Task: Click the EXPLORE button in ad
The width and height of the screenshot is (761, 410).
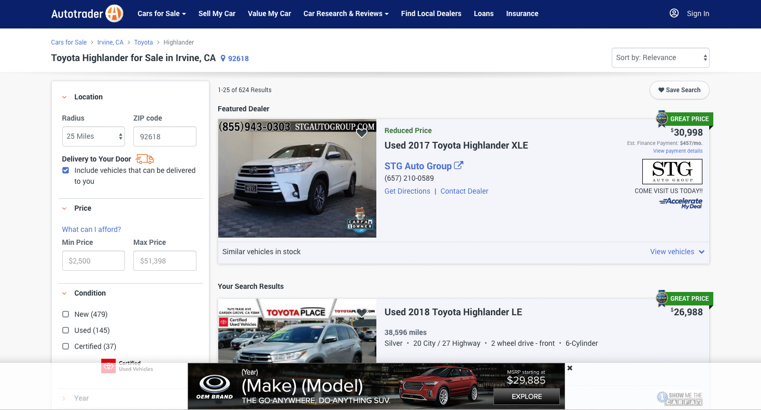Action: (x=527, y=397)
